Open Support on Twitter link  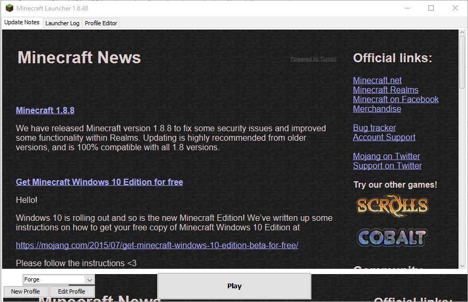coord(387,166)
